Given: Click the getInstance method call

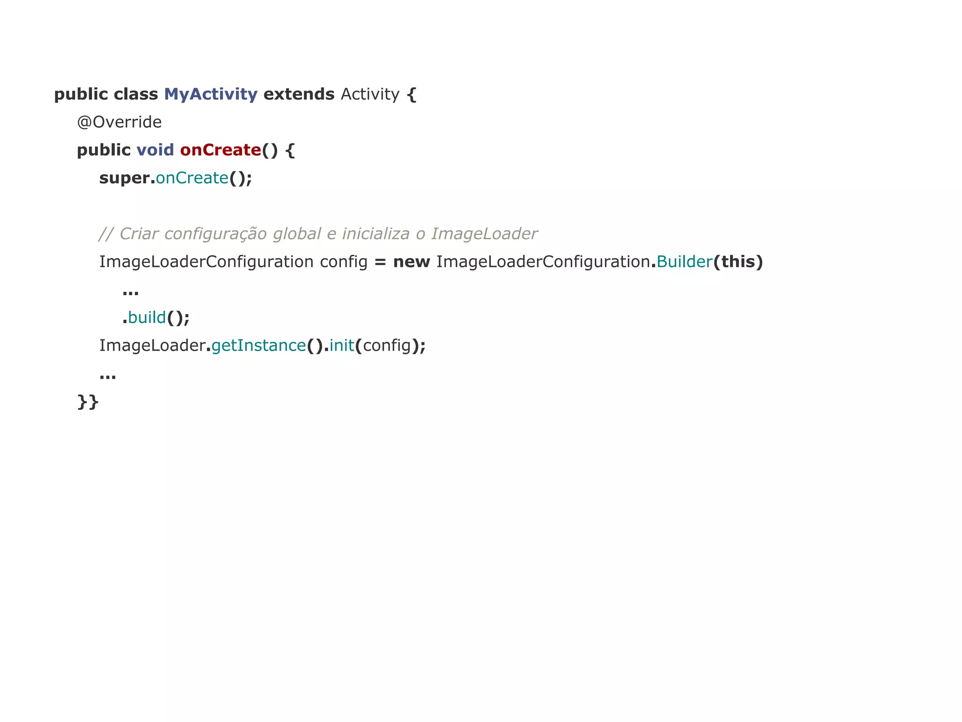Looking at the screenshot, I should [258, 345].
